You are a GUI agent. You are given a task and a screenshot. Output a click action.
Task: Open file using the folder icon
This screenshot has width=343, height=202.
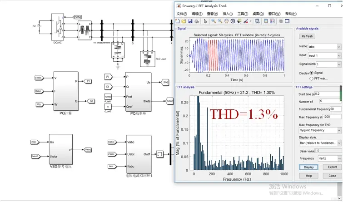click(x=184, y=21)
